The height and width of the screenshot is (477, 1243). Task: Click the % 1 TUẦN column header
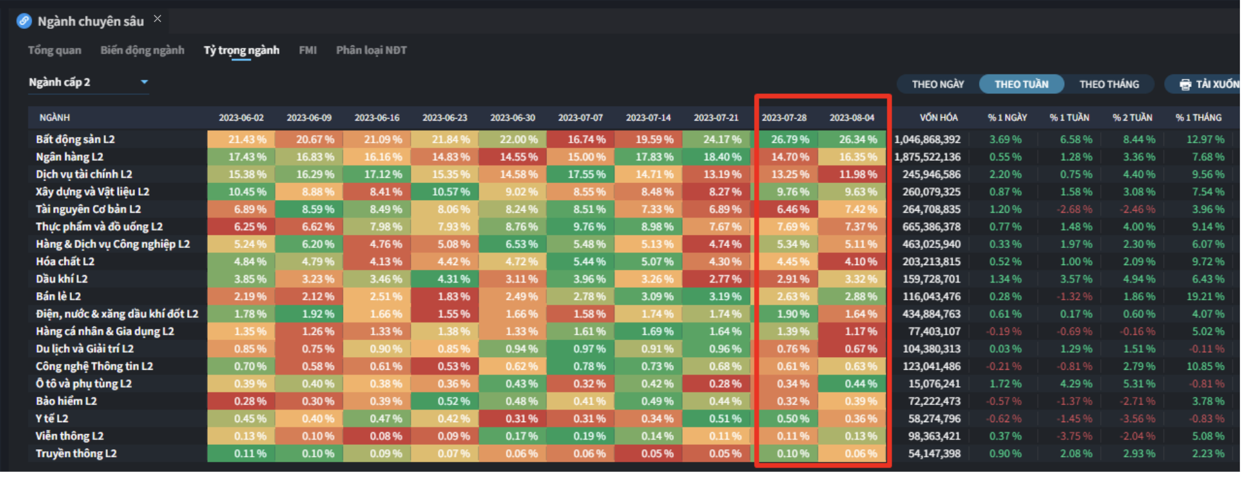tap(1069, 118)
